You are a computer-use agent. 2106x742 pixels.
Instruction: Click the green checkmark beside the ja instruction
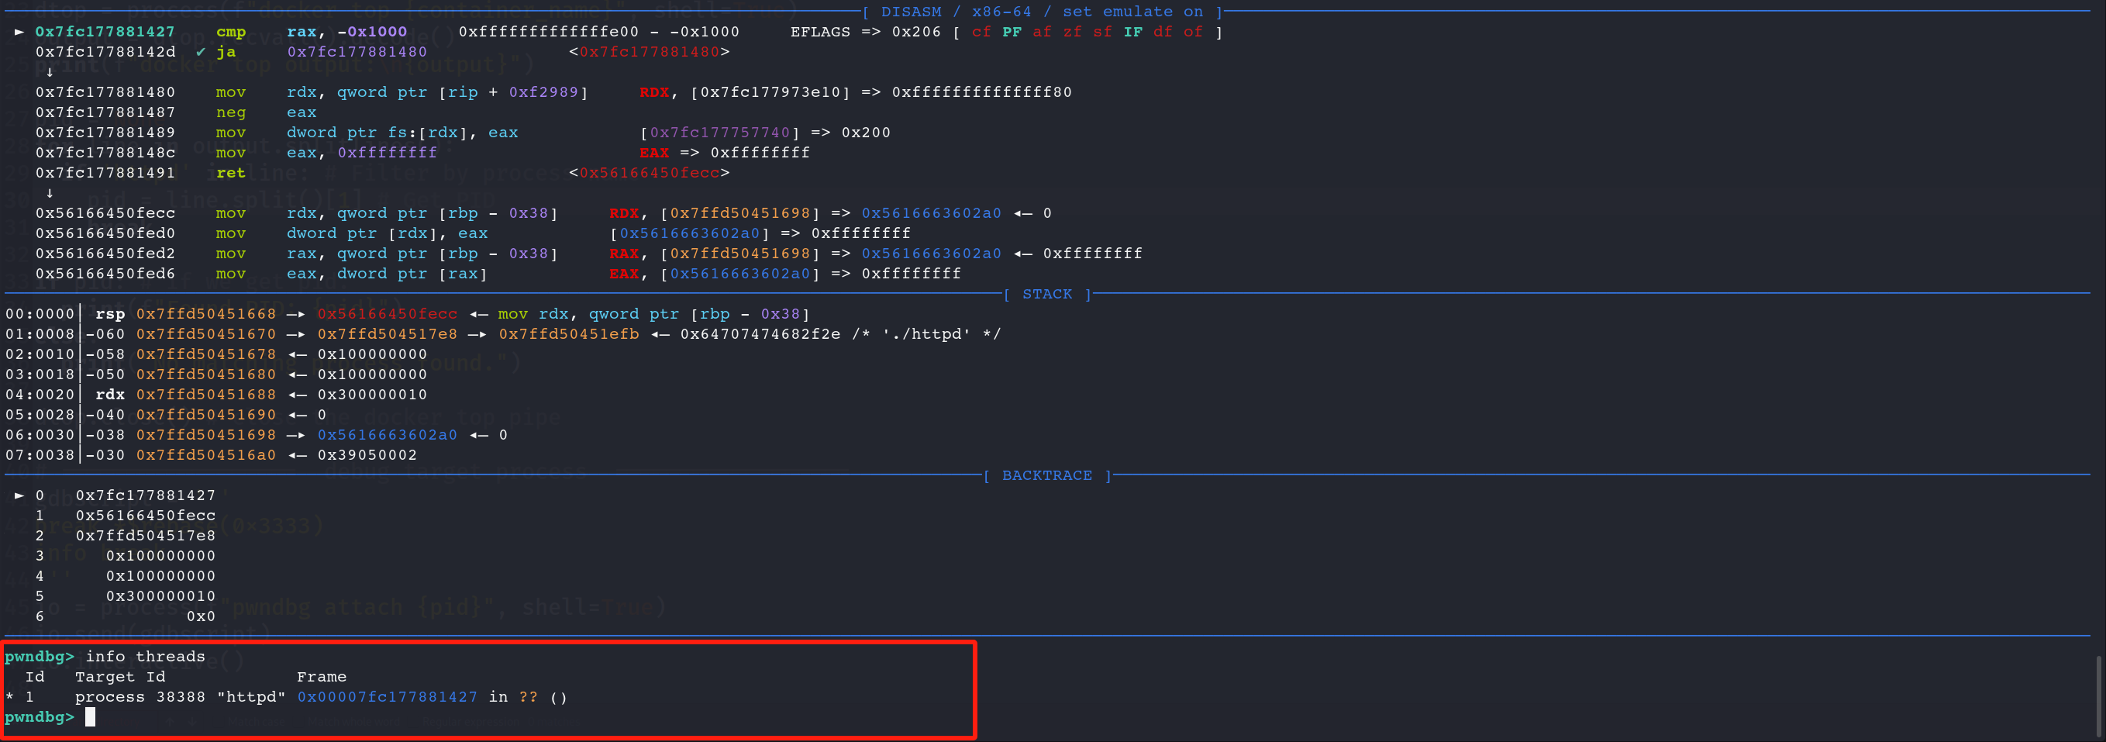[200, 51]
